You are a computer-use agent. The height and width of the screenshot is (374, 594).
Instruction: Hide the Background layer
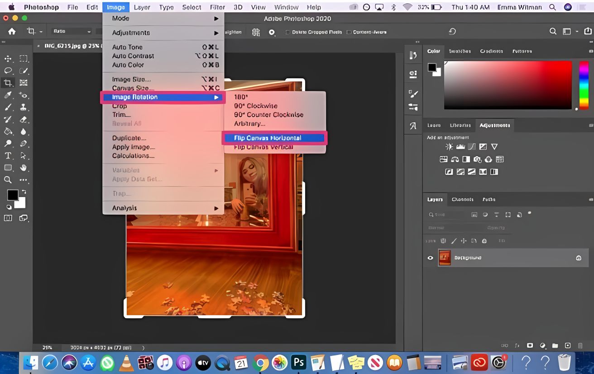pos(430,258)
